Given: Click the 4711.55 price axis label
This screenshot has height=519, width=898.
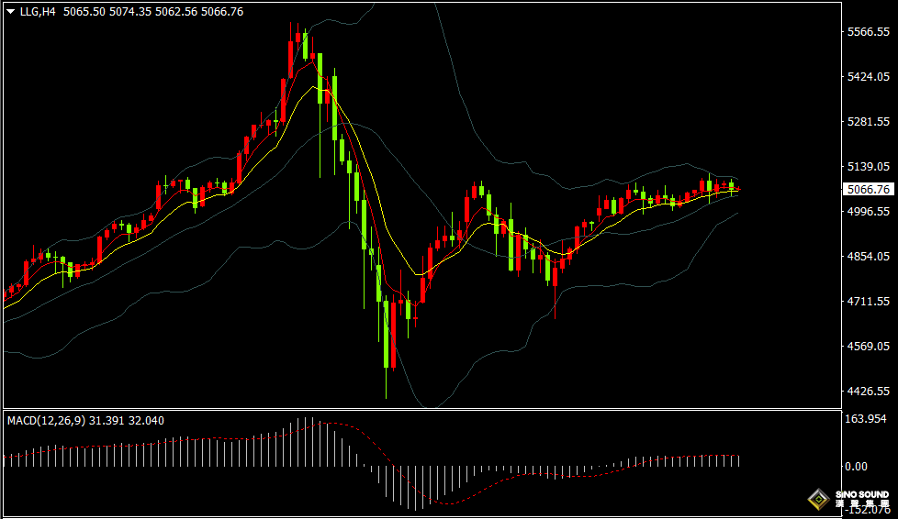Looking at the screenshot, I should click(x=868, y=302).
